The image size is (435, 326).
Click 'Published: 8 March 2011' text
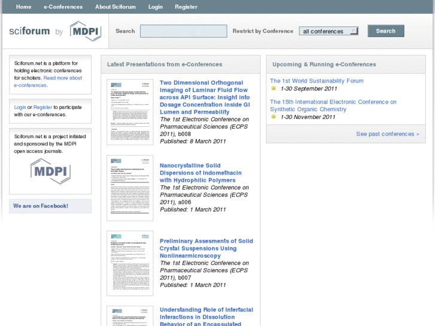click(x=193, y=141)
